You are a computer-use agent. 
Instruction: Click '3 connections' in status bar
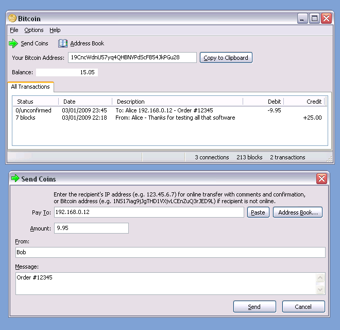[x=212, y=157]
